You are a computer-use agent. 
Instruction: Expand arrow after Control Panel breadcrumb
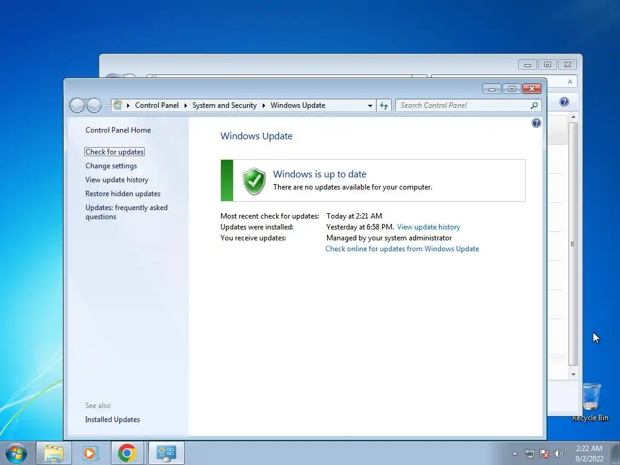pyautogui.click(x=185, y=105)
